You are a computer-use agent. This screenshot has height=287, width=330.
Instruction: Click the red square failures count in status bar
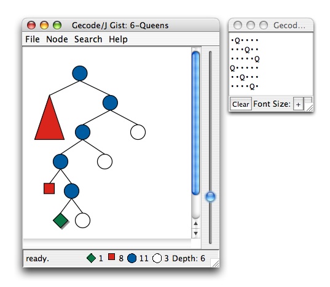pos(116,258)
